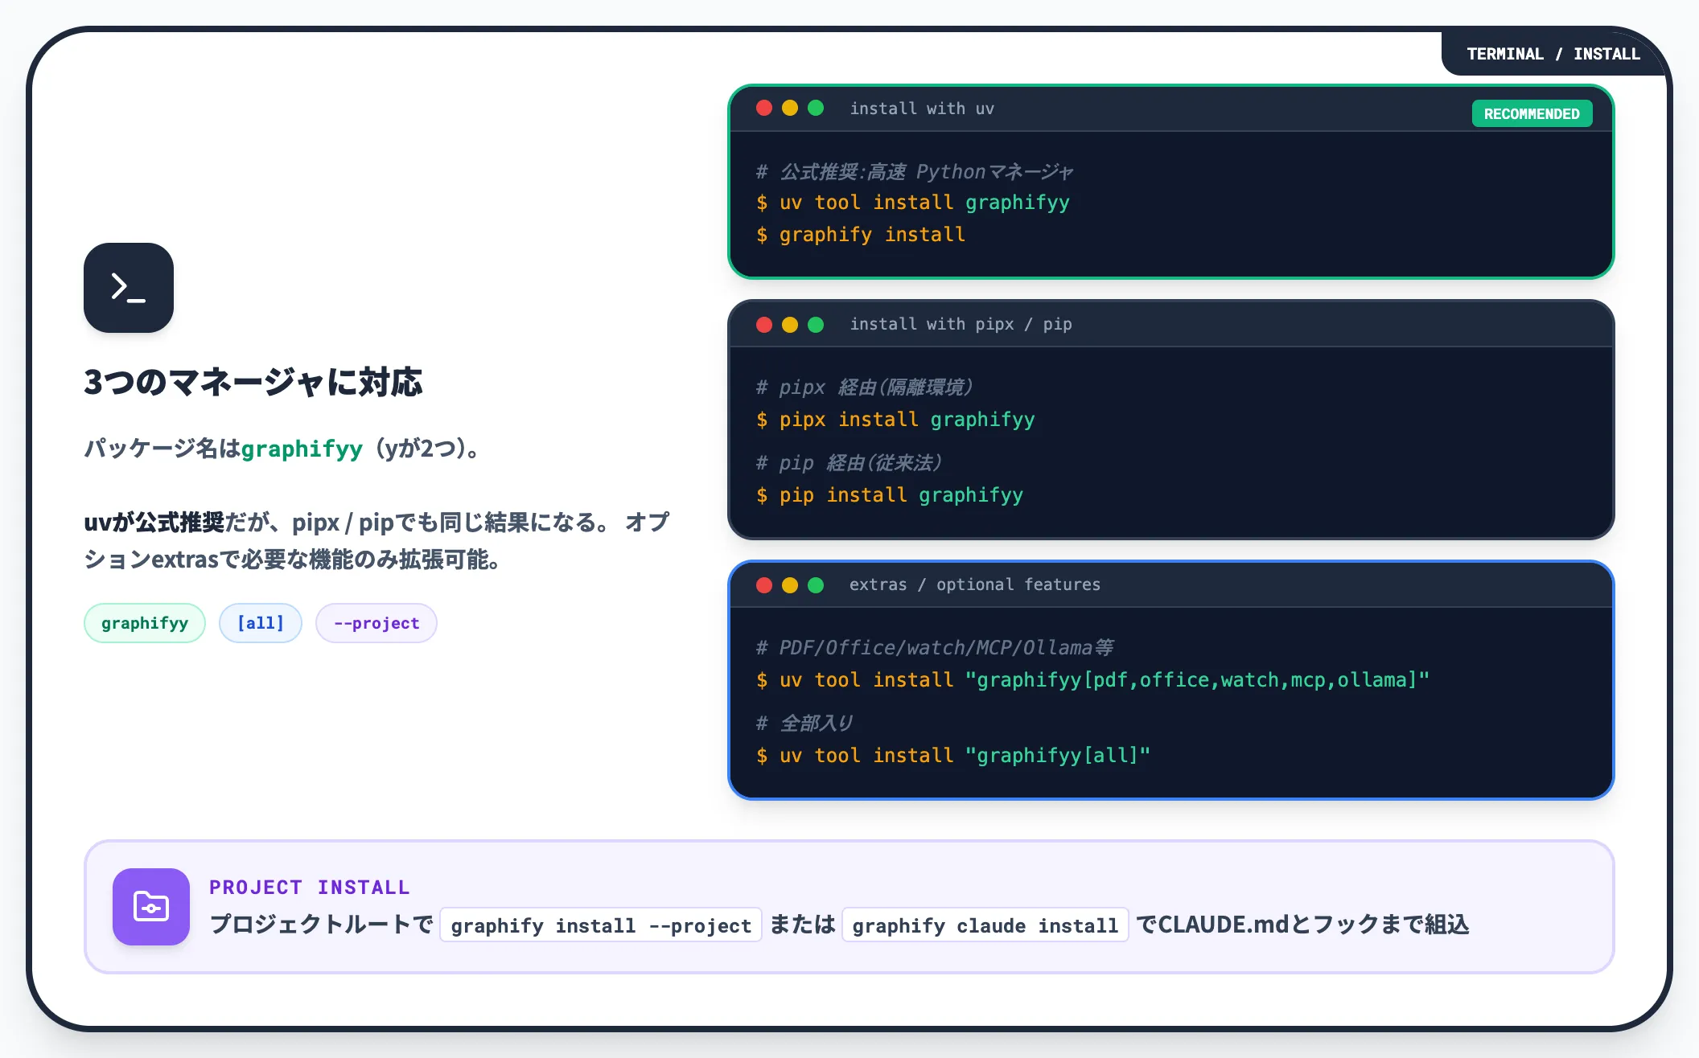This screenshot has width=1699, height=1058.
Task: Click yellow dot in 'install with pipx / pip' window
Action: coord(790,324)
